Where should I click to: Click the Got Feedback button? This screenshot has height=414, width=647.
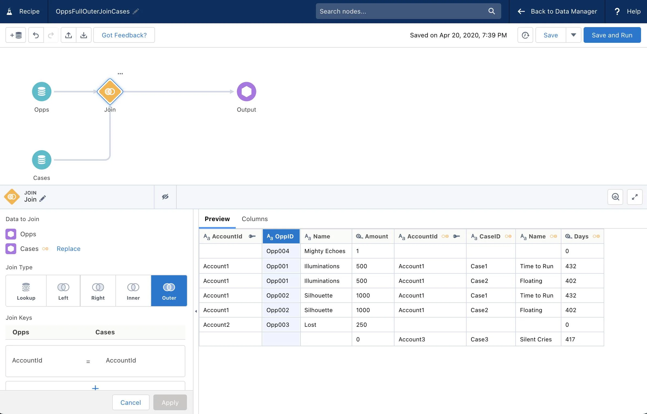[x=124, y=35]
